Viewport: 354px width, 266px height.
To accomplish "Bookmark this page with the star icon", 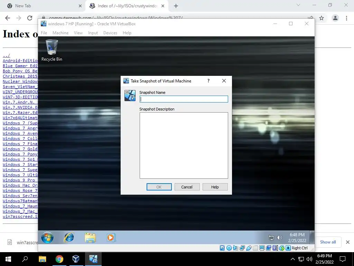I will tap(322, 18).
